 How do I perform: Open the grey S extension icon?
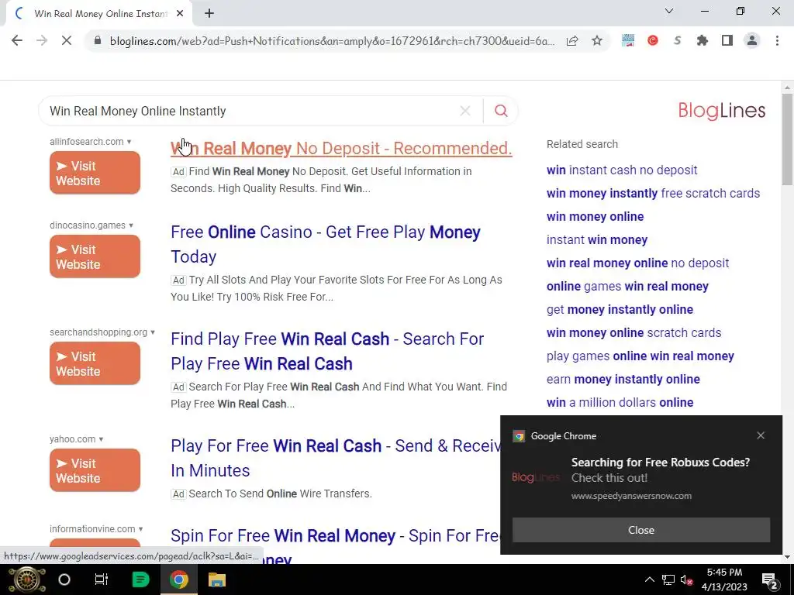tap(677, 40)
